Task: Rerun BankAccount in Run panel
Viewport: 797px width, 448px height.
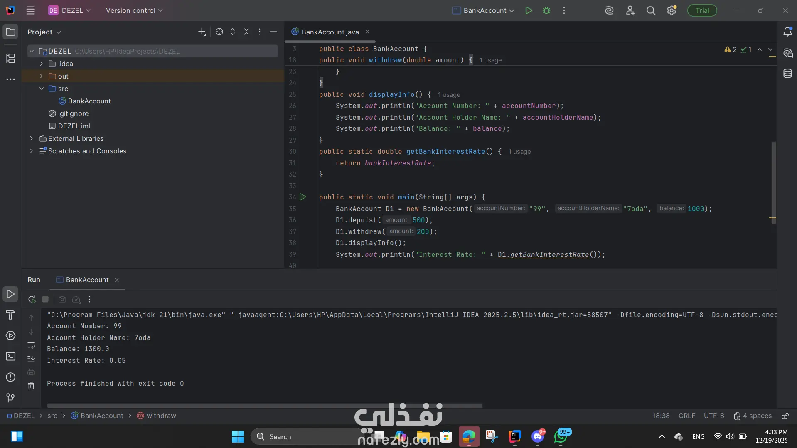Action: tap(32, 299)
